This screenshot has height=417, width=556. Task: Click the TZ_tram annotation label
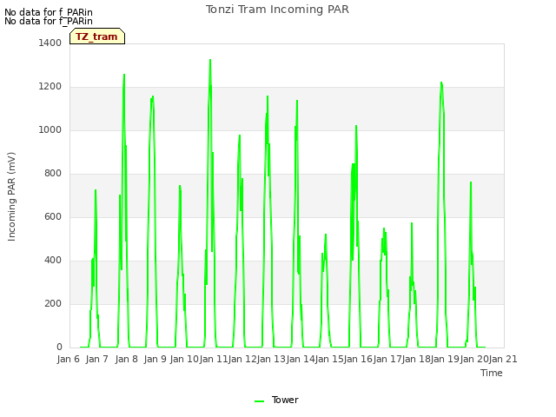[x=97, y=36]
